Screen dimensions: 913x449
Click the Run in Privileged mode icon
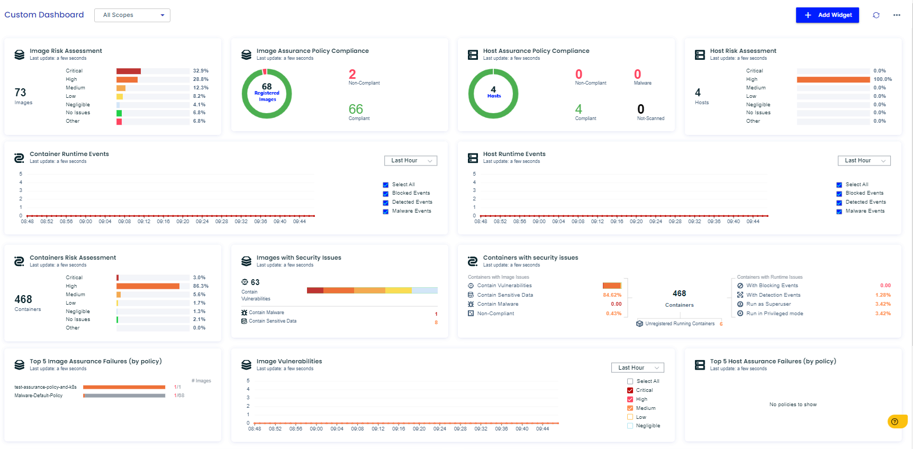740,314
